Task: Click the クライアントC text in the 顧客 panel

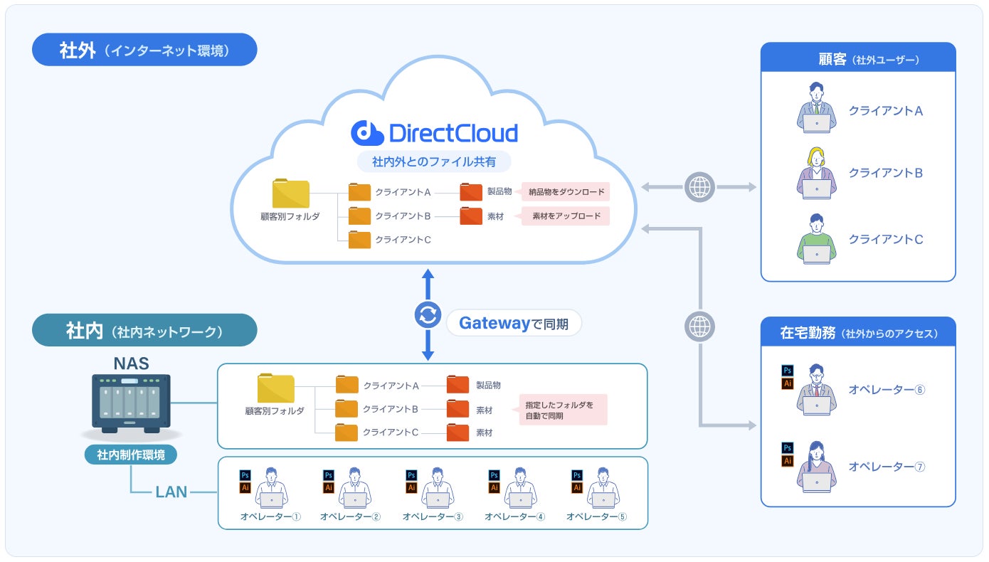Action: coord(885,240)
